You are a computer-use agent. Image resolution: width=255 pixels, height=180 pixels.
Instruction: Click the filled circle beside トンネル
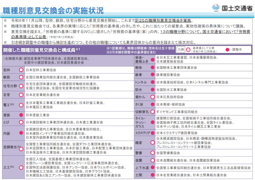tap(153, 82)
